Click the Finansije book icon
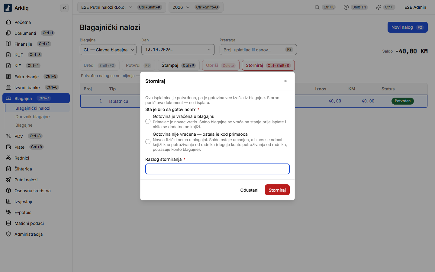435x272 pixels. pyautogui.click(x=8, y=44)
